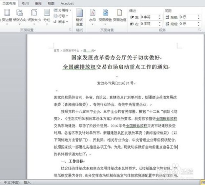The image size is (205, 185).
Task: Open the 页边距 (Margins) tool
Action: pyautogui.click(x=7, y=16)
